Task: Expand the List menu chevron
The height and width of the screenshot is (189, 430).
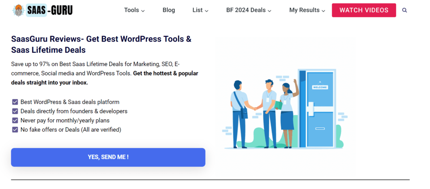Action: [x=206, y=11]
